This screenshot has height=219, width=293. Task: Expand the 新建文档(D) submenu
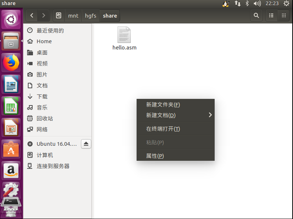tap(176, 115)
